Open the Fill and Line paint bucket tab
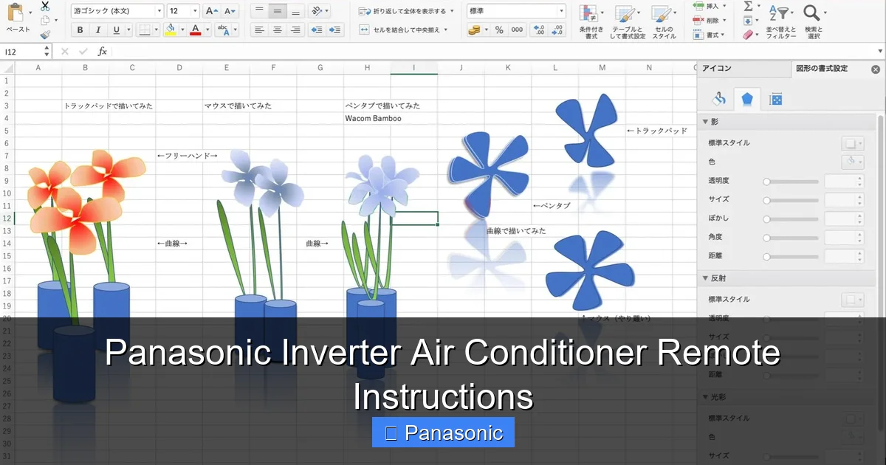886x465 pixels. (x=720, y=99)
